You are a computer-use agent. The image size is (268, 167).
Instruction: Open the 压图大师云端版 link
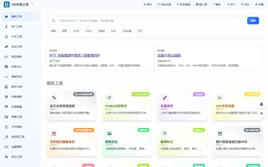click(x=169, y=55)
